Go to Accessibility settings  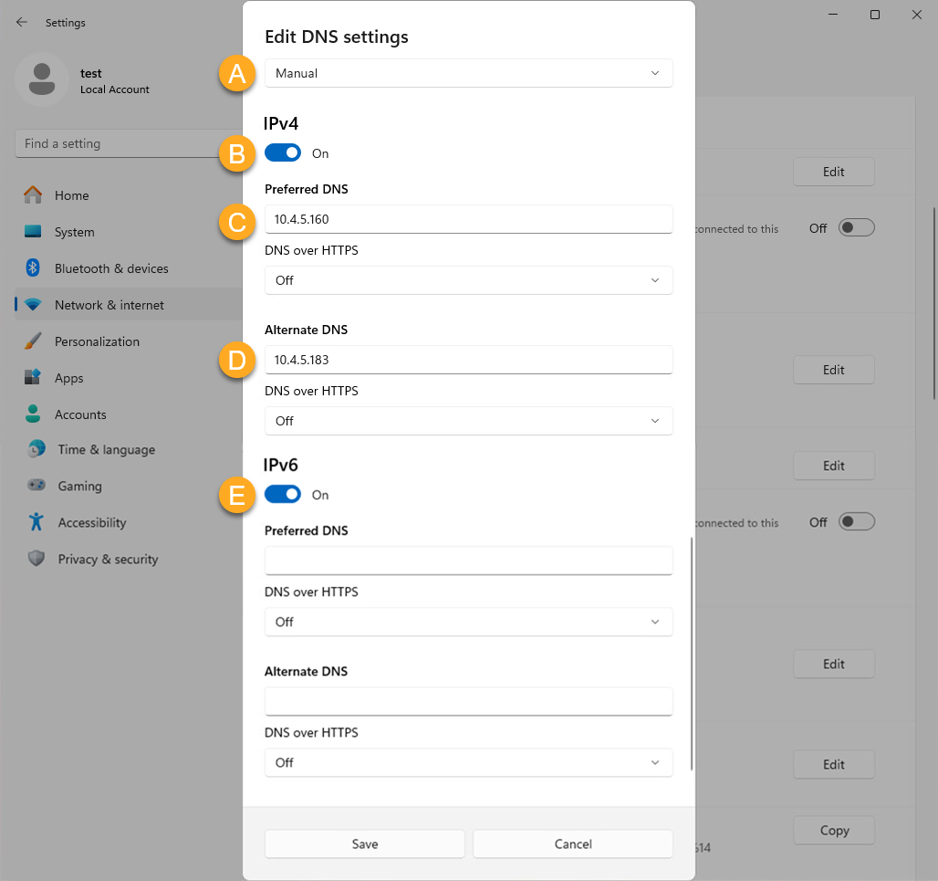point(91,522)
